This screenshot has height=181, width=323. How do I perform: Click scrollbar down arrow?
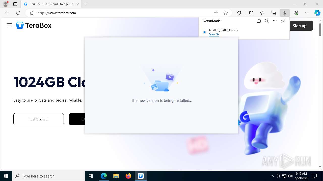click(x=320, y=167)
